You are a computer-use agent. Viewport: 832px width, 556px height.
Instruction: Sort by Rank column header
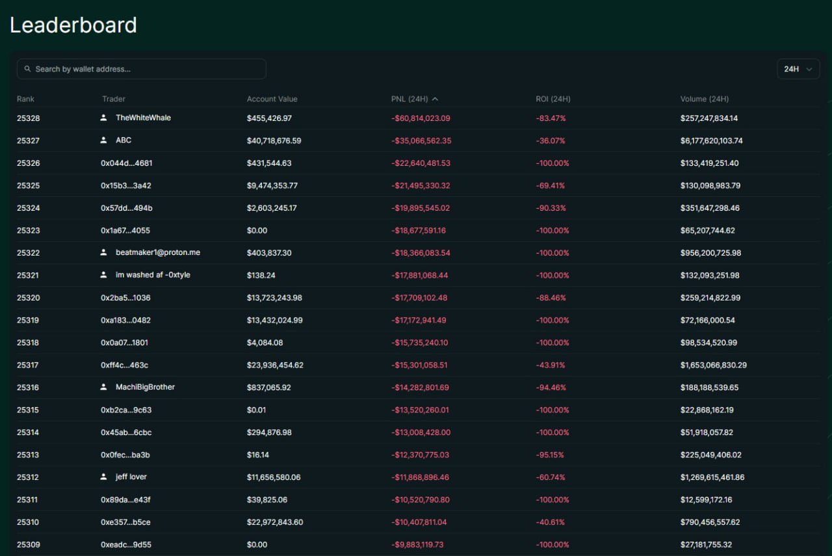click(25, 99)
